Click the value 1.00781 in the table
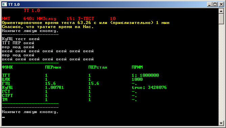Image resolution: width=226 pixels, height=128 pixels. pyautogui.click(x=54, y=87)
